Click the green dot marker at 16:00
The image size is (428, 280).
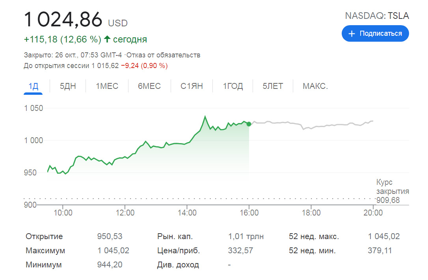pyautogui.click(x=249, y=124)
